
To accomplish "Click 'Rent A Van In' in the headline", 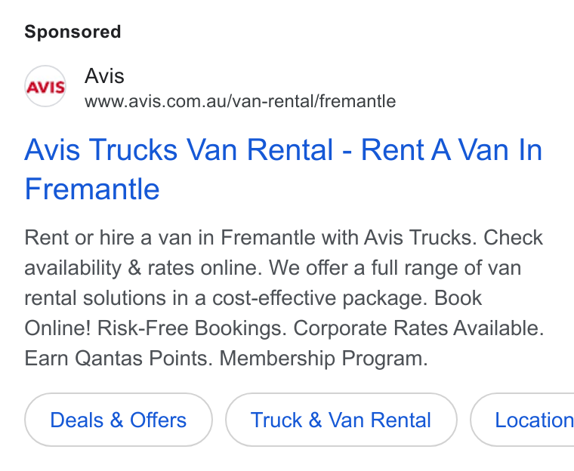I will point(452,149).
